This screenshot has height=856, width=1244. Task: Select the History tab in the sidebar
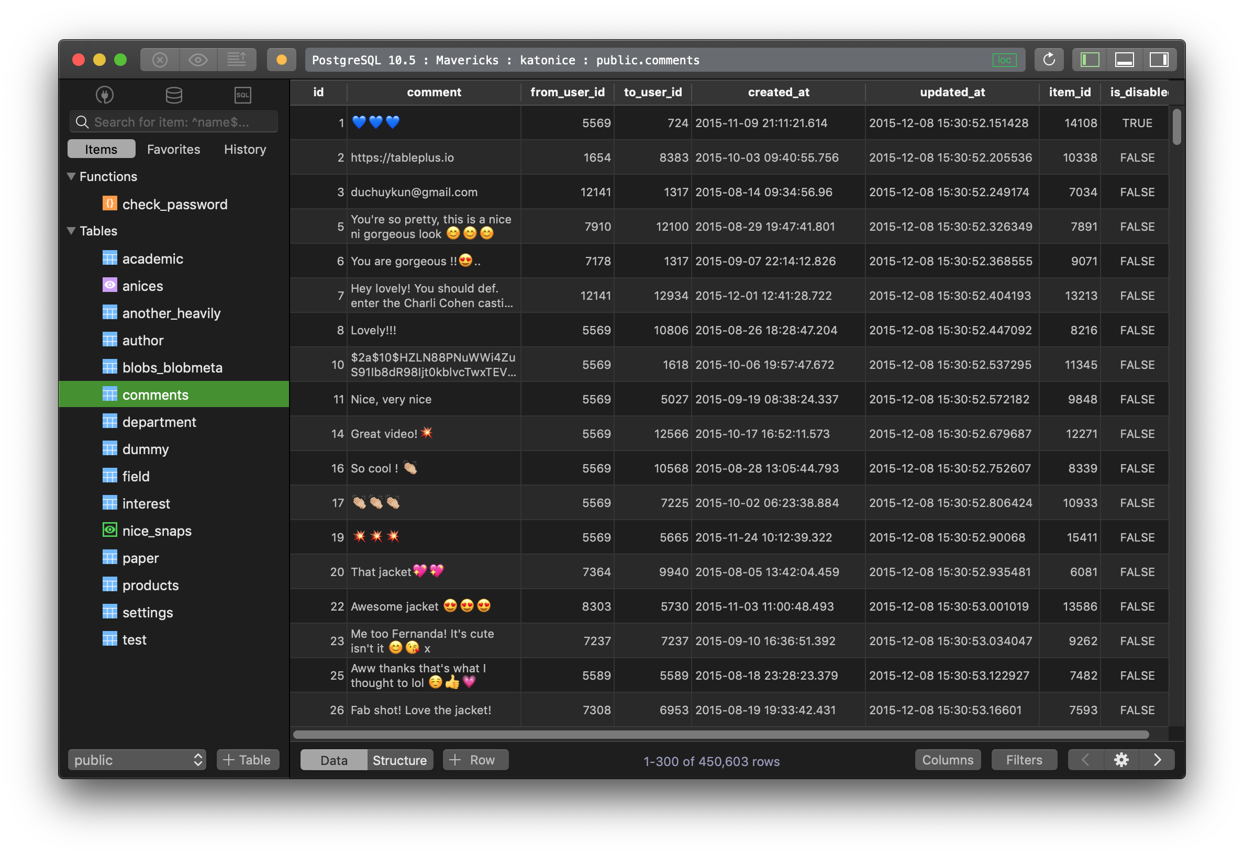(244, 149)
